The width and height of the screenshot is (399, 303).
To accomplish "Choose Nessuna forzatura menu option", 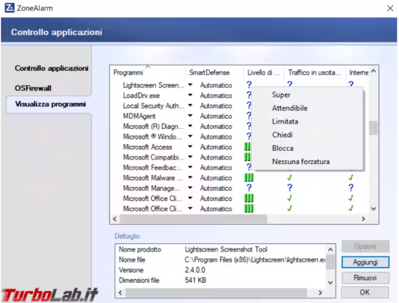I will [x=301, y=162].
